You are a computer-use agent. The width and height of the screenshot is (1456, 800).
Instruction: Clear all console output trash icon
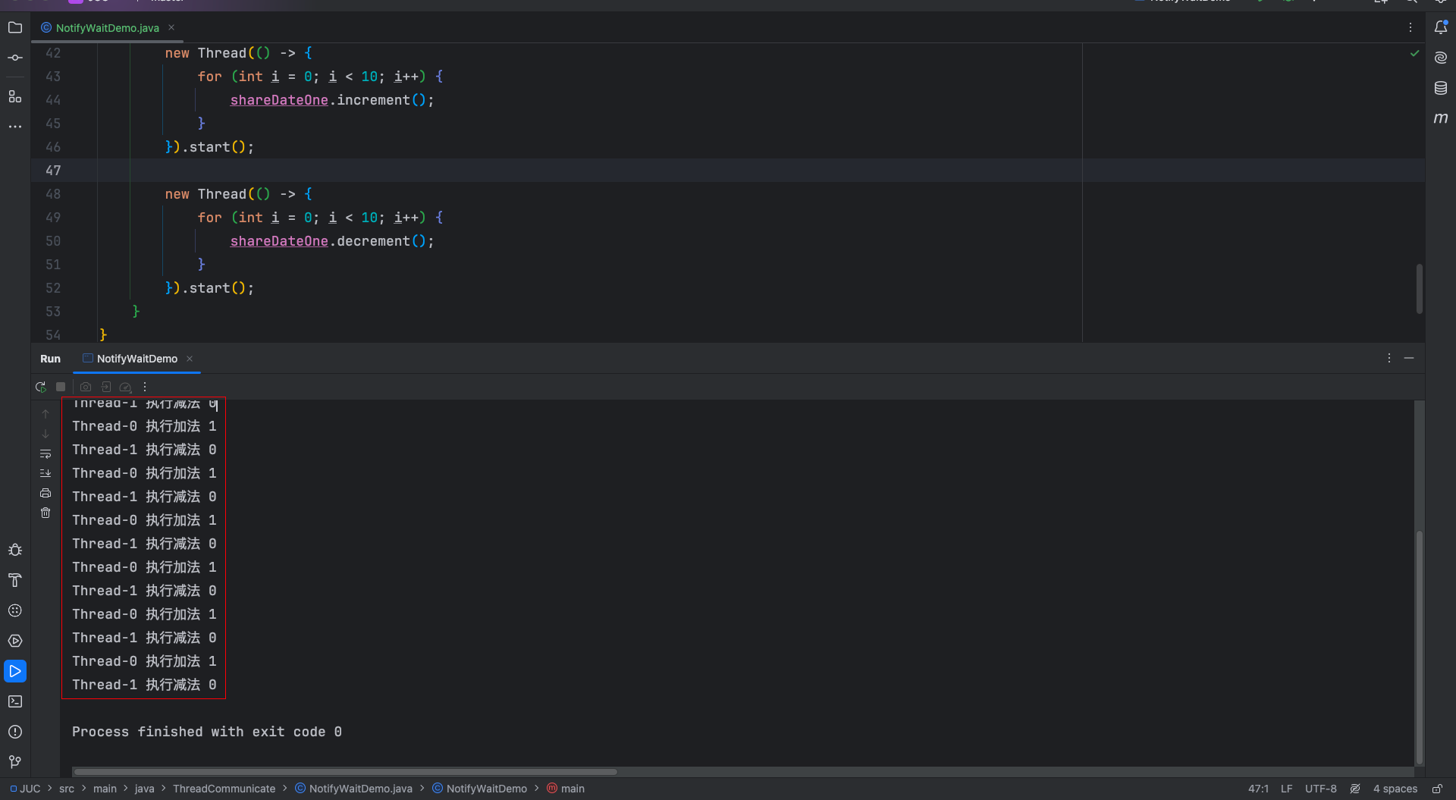click(x=45, y=513)
